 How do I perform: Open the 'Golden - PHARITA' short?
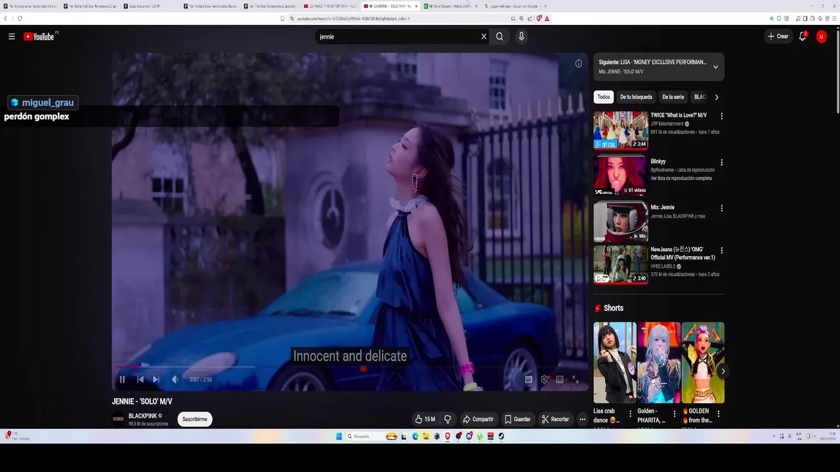pos(659,363)
